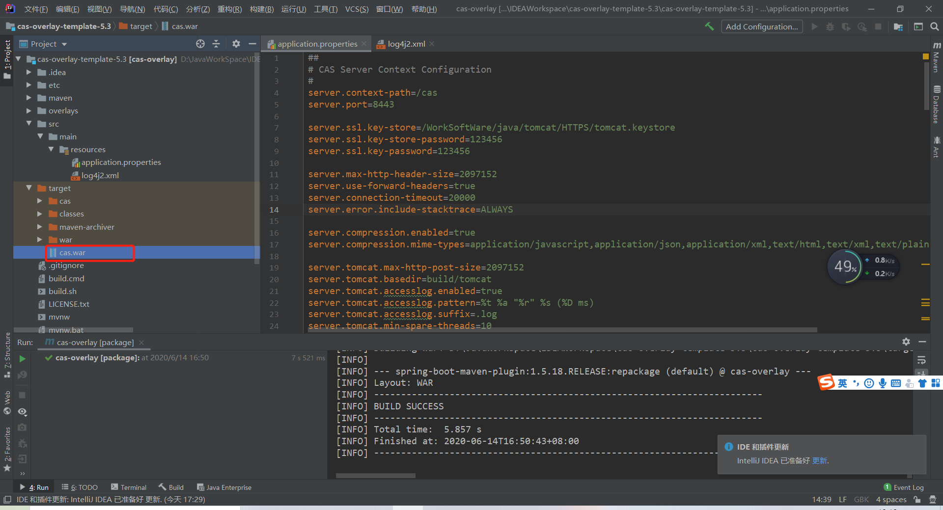The image size is (943, 510).
Task: Click the yellow inspection indicator square
Action: click(x=926, y=56)
